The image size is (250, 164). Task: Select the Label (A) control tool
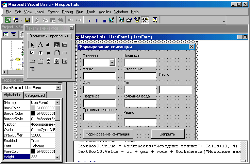point(40,45)
